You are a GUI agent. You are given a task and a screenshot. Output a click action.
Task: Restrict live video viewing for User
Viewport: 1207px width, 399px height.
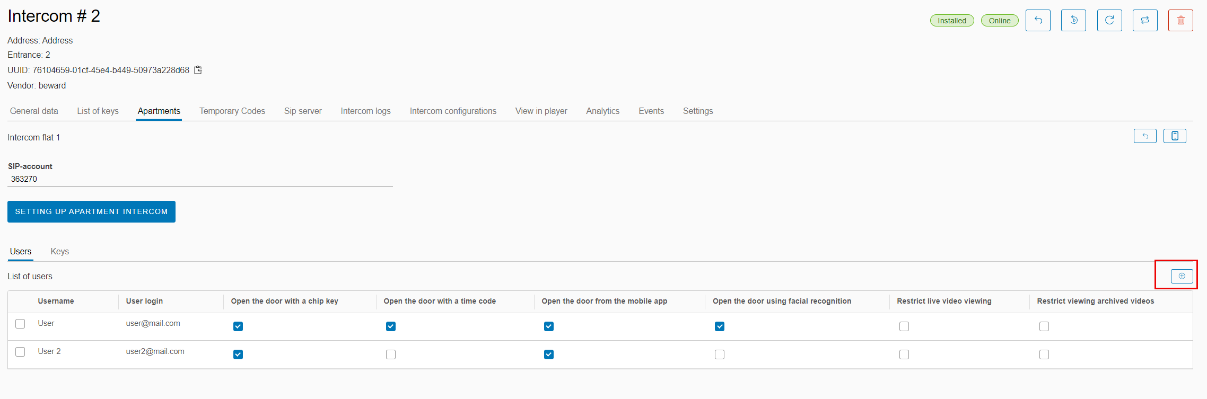[x=904, y=326]
